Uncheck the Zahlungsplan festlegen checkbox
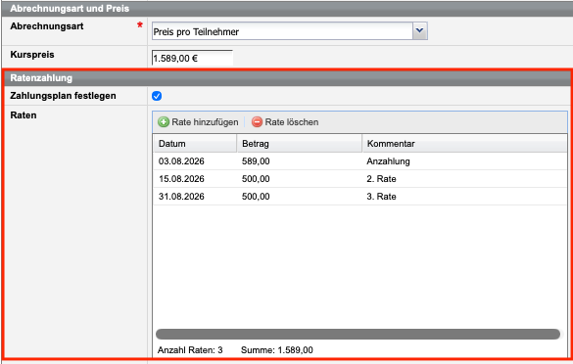This screenshot has height=364, width=573. (x=157, y=96)
